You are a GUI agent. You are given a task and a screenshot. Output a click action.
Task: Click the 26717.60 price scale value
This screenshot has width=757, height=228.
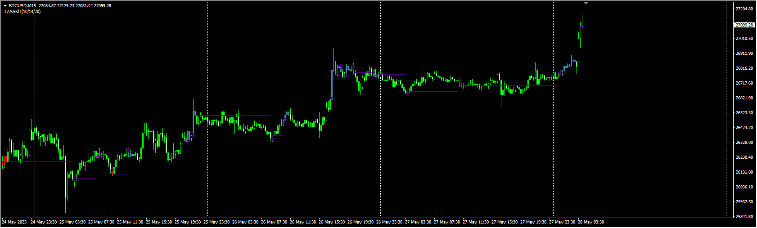[x=744, y=83]
